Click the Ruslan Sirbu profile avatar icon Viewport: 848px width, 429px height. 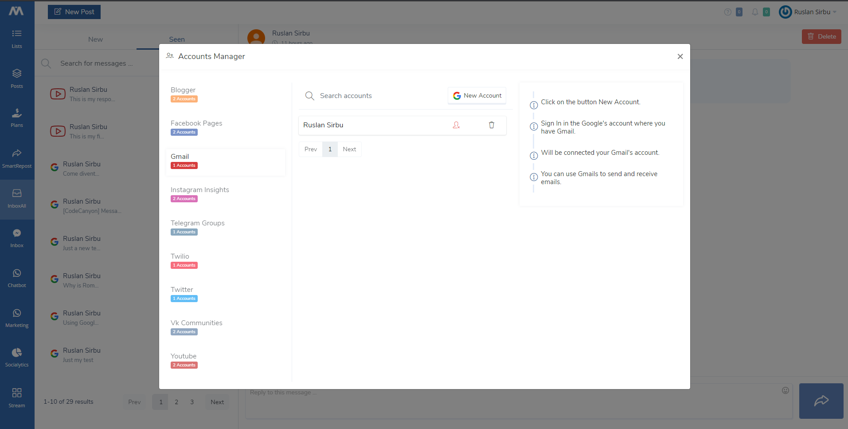(785, 12)
